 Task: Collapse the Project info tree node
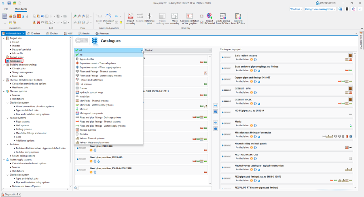point(4,38)
